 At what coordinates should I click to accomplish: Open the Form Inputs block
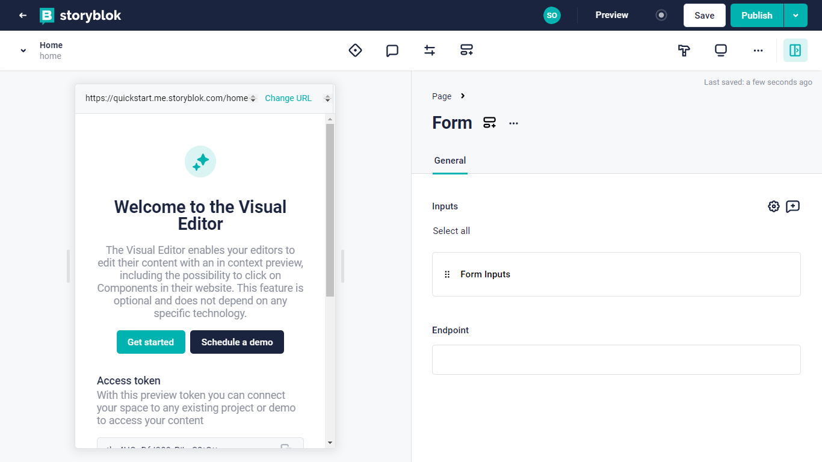pos(616,274)
